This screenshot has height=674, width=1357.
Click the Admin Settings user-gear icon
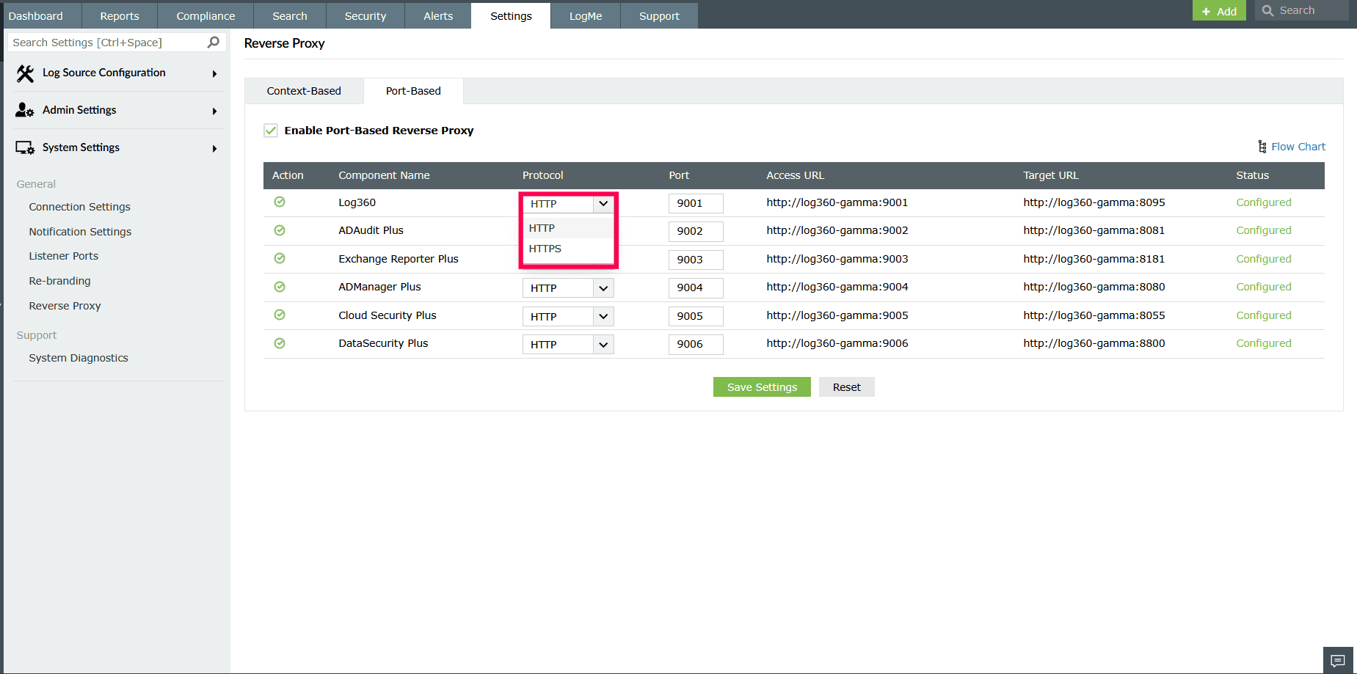25,110
